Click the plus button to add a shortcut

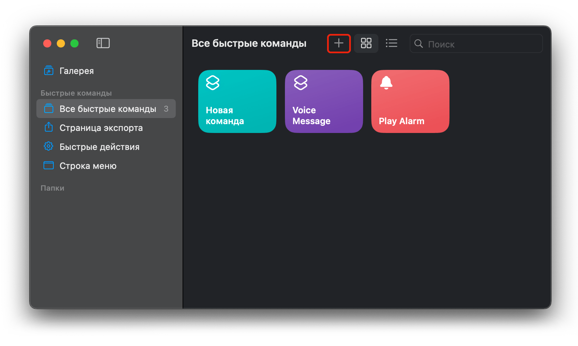[x=339, y=43]
